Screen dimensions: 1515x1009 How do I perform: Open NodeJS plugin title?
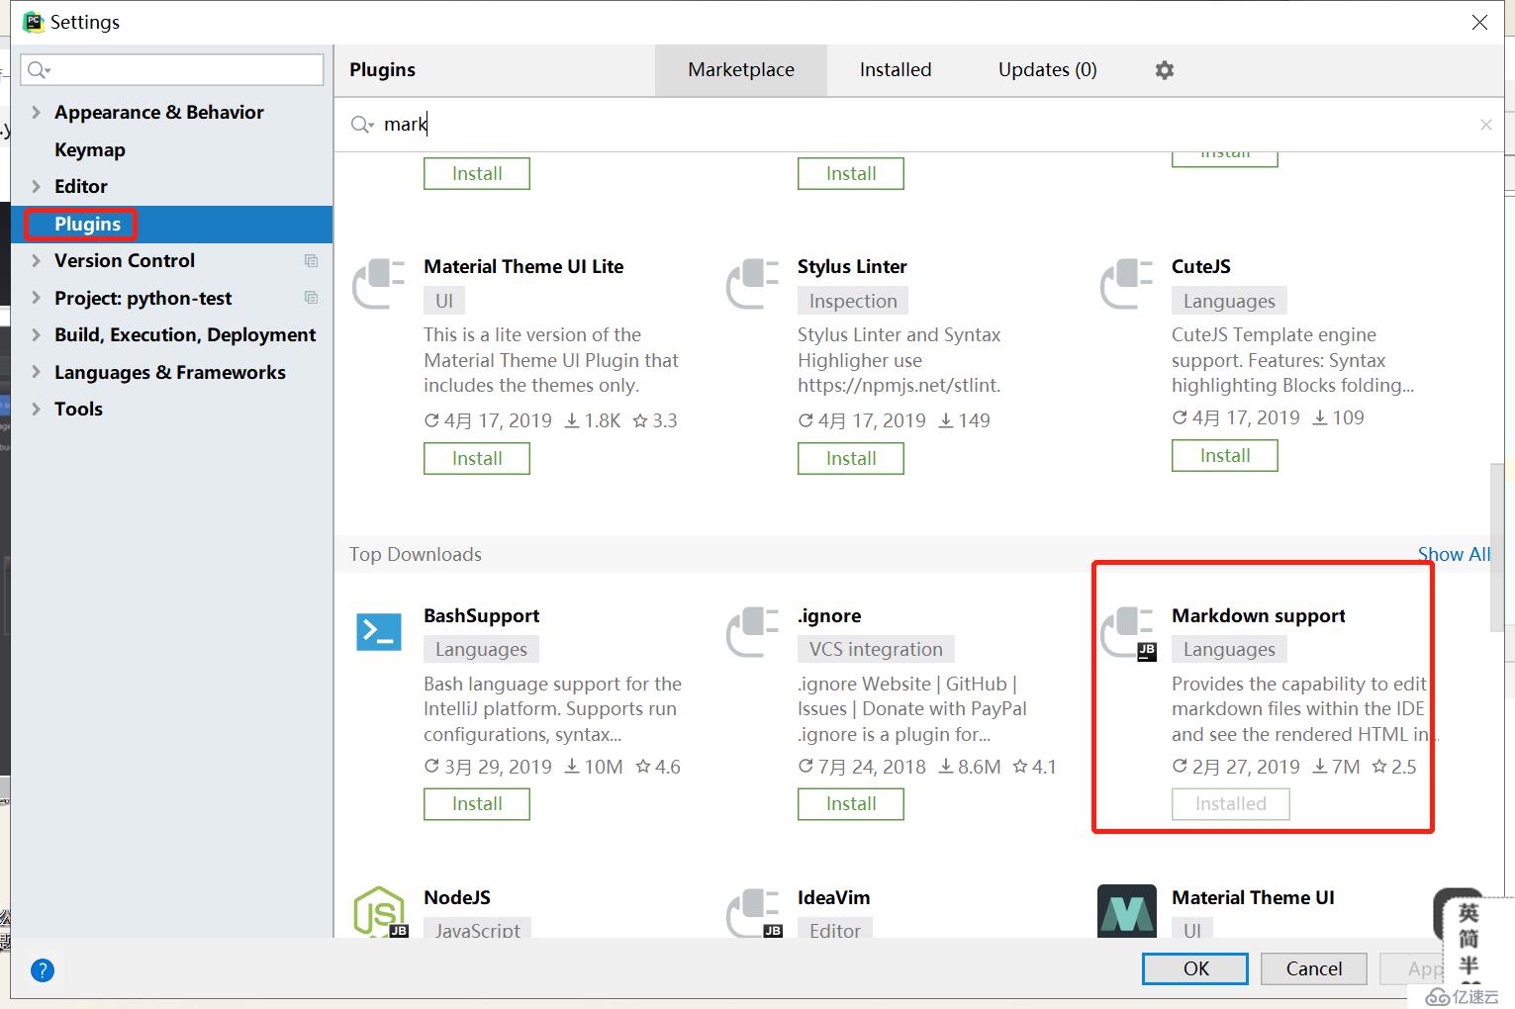[x=457, y=898]
